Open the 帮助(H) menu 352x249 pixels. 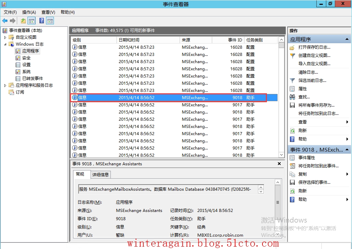click(68, 12)
